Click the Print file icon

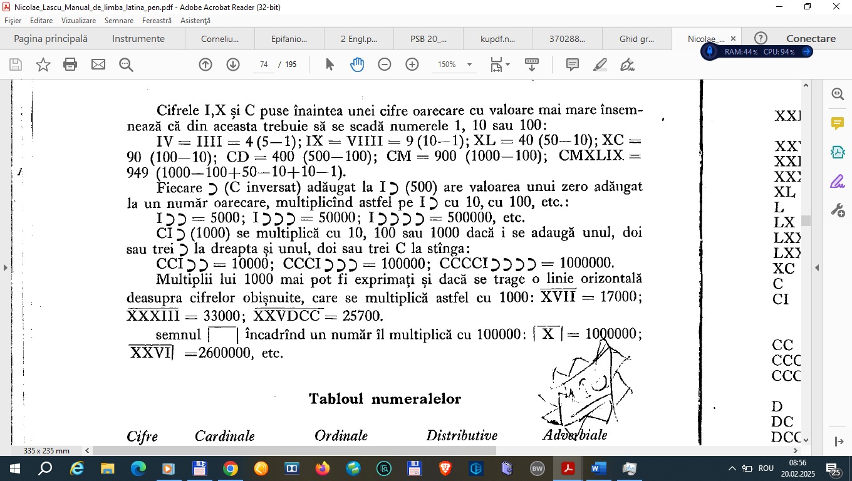point(70,65)
